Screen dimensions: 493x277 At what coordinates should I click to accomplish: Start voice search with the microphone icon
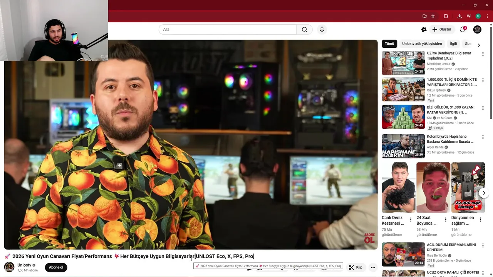coord(322,30)
